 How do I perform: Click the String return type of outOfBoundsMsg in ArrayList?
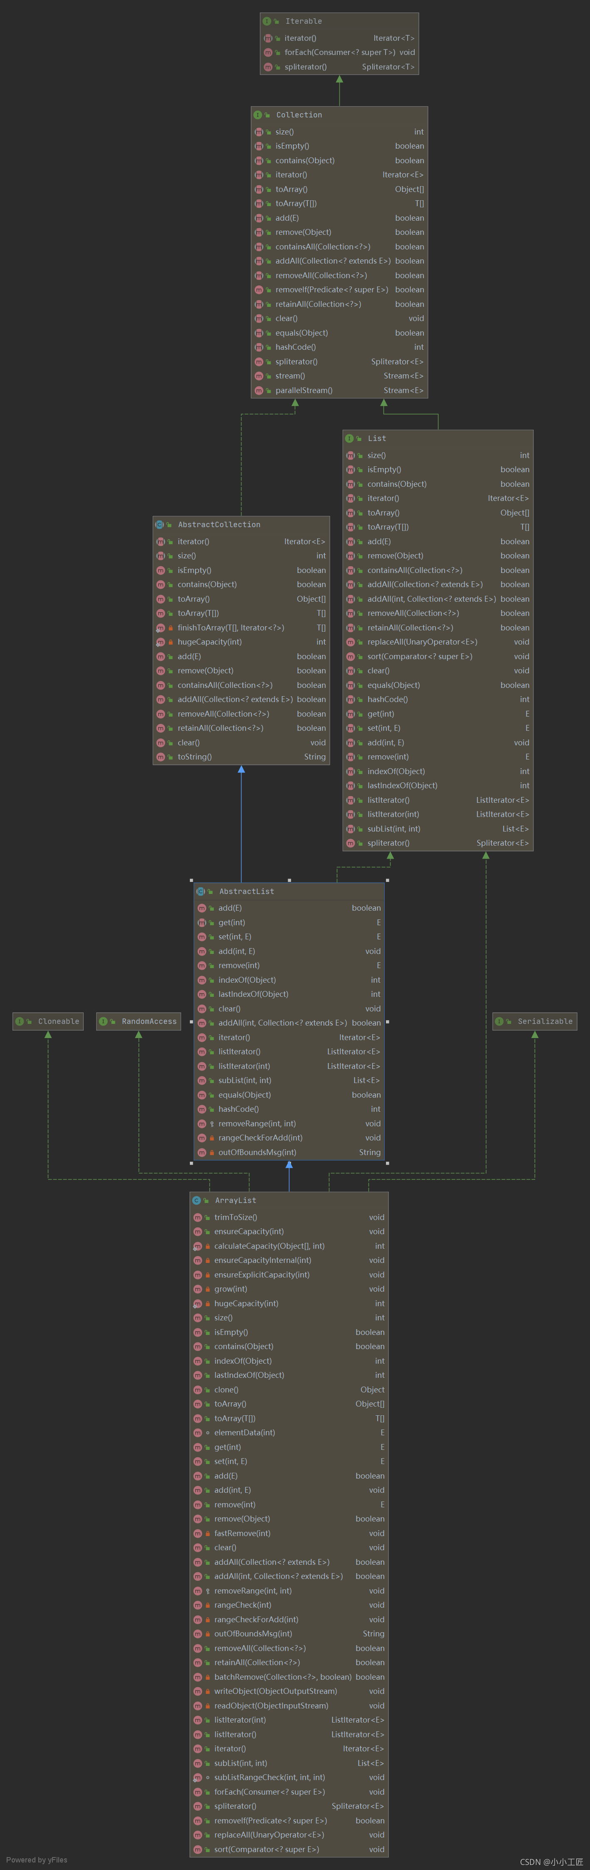tap(374, 1634)
